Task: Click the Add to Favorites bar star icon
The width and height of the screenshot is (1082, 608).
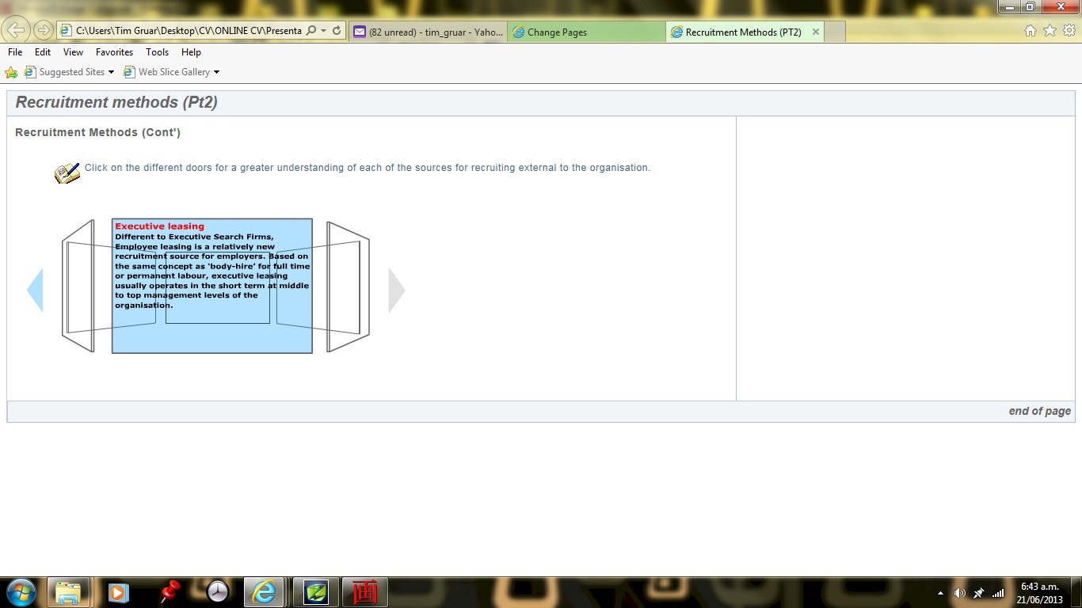Action: [11, 72]
